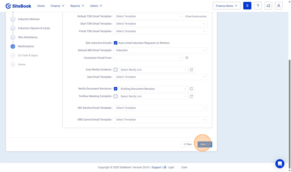Screen dimensions: 291x172
Task: Enable the Auto Notify Incidents checkbox
Action: [x=115, y=70]
